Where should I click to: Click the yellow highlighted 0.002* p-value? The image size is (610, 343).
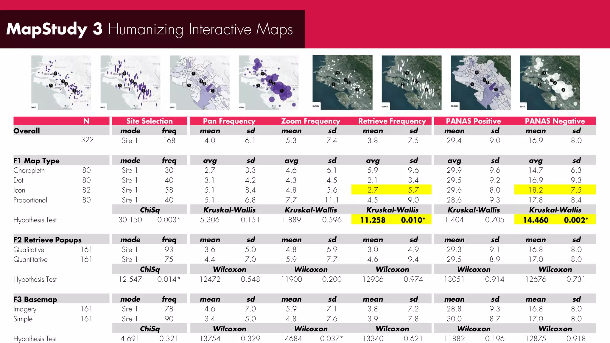[x=576, y=220]
